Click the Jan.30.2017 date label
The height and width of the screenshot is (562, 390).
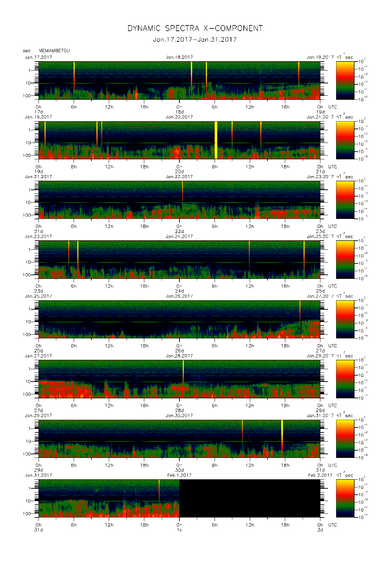[179, 415]
